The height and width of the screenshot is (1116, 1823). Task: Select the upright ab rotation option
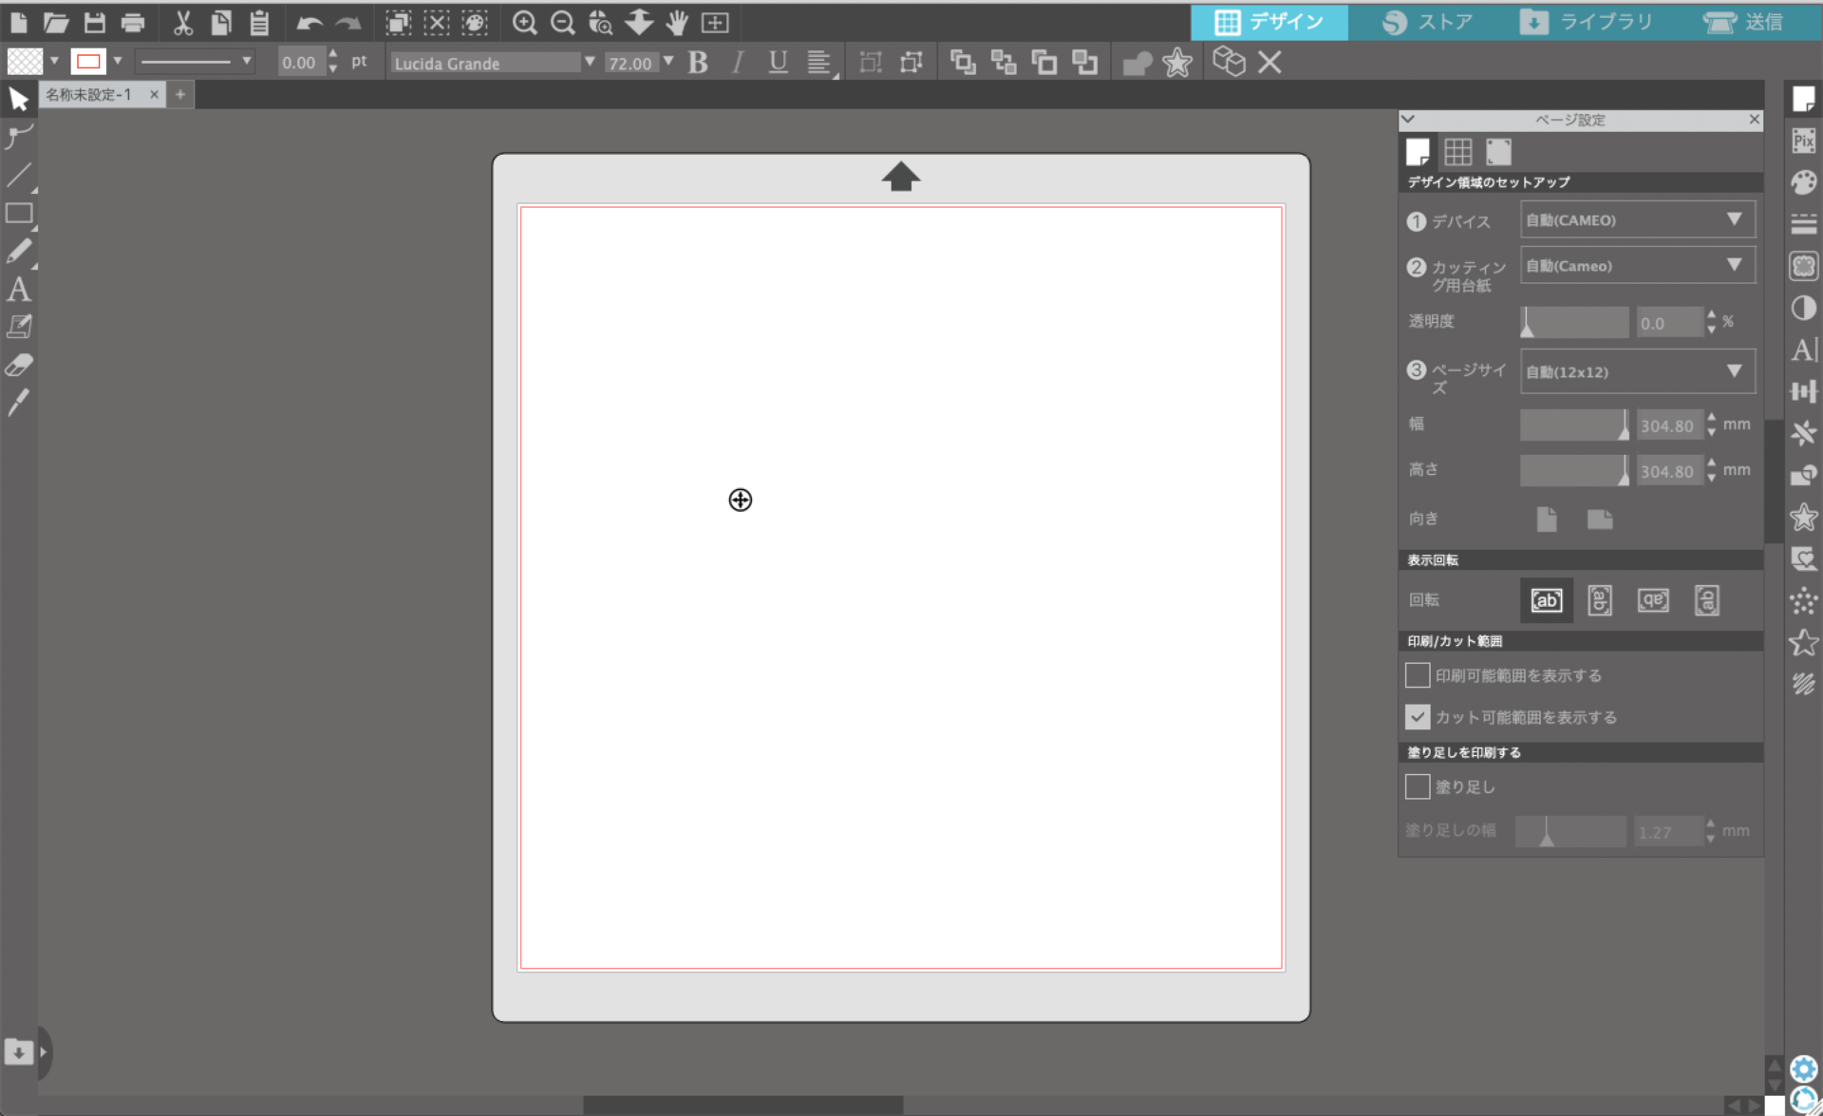click(1546, 599)
